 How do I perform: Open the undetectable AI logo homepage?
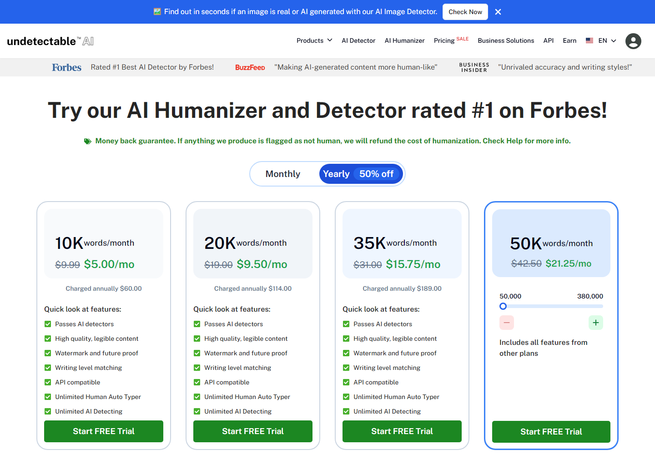pyautogui.click(x=50, y=41)
